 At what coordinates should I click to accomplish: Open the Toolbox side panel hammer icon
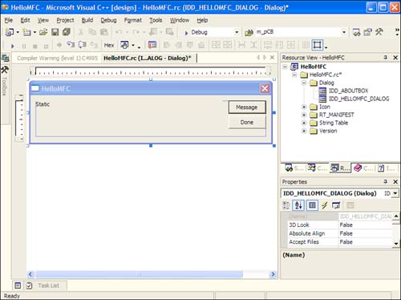[6, 70]
